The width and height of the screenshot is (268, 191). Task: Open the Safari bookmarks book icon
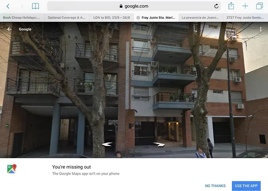click(35, 6)
